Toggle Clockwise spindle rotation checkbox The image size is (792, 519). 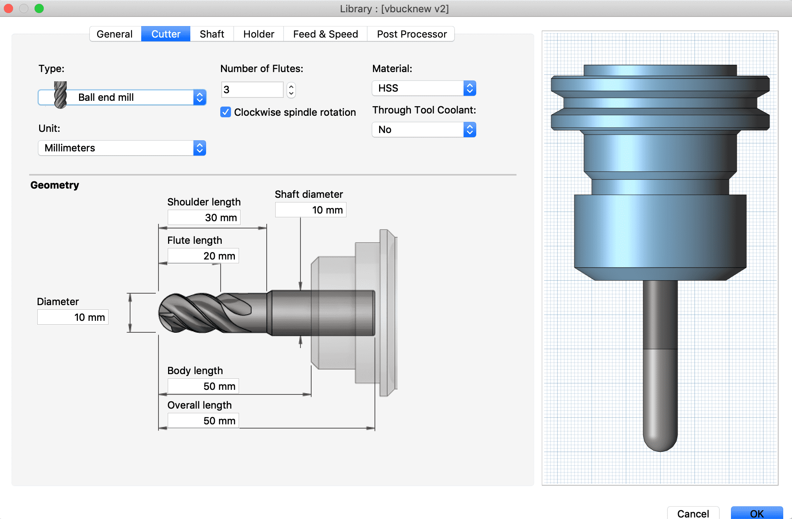point(226,112)
